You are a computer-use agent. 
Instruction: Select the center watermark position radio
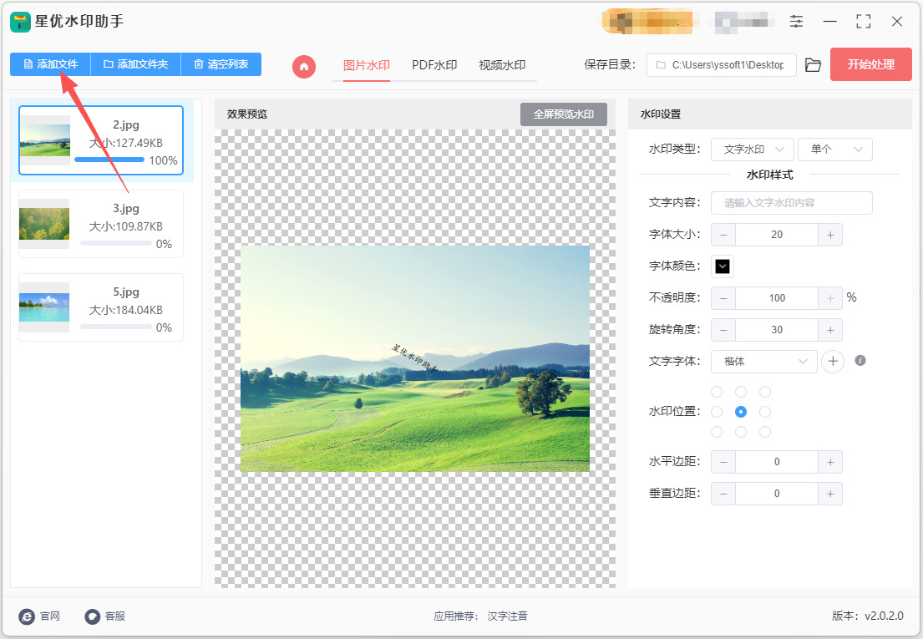coord(741,412)
